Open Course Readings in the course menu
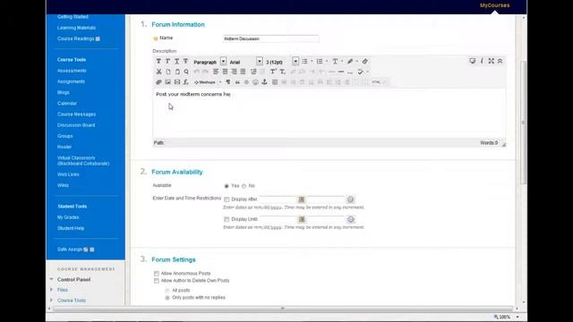Screen dimensions: 573x322 75,38
